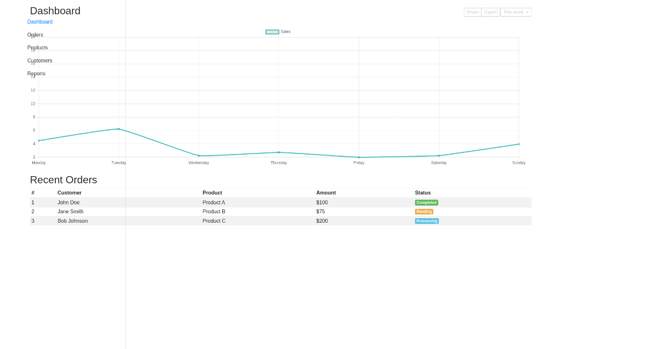Click the Saturday axis label

coord(439,163)
